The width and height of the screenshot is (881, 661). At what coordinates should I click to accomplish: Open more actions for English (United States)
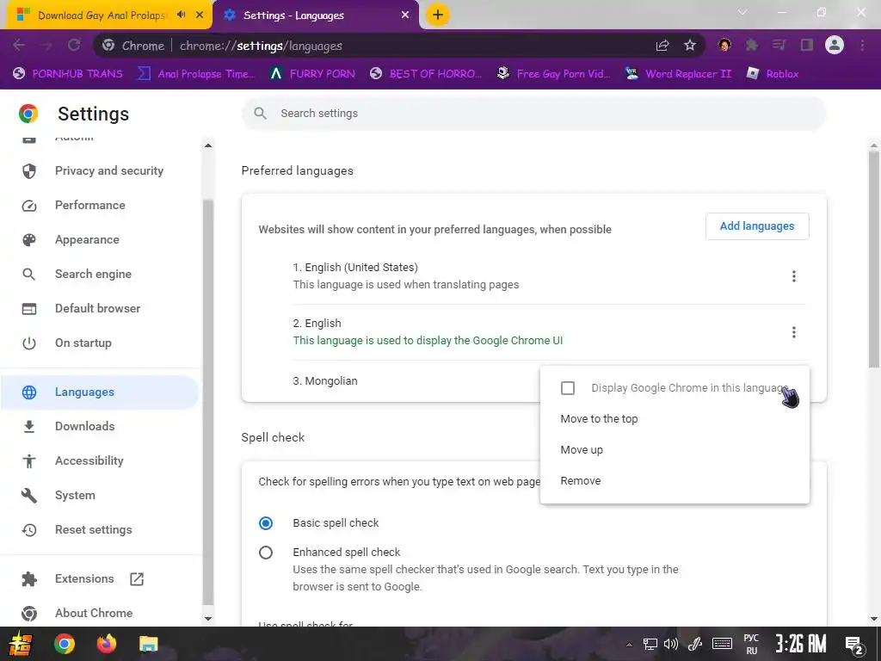[794, 276]
